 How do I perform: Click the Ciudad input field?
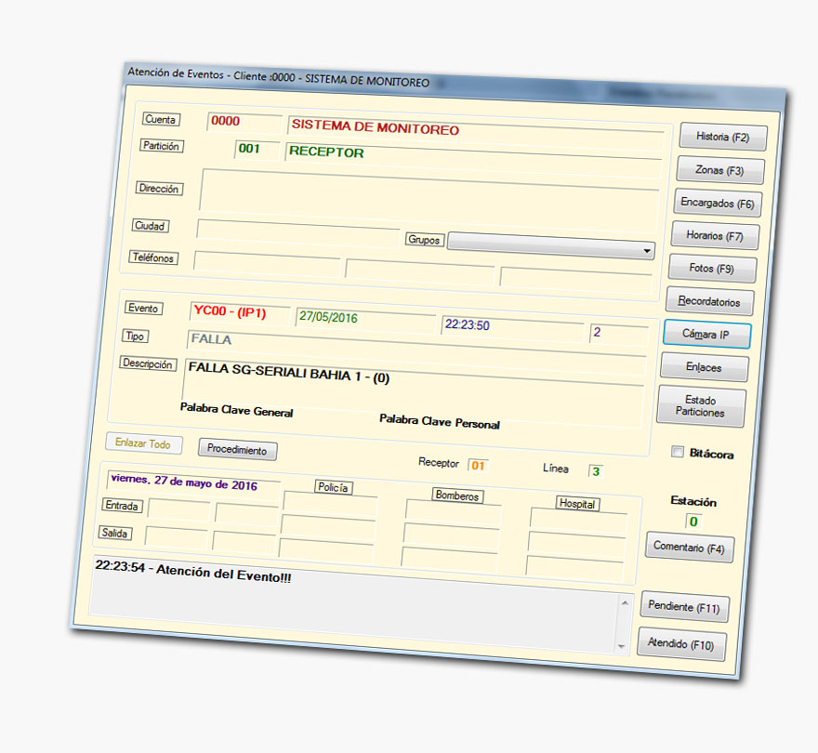[x=297, y=230]
